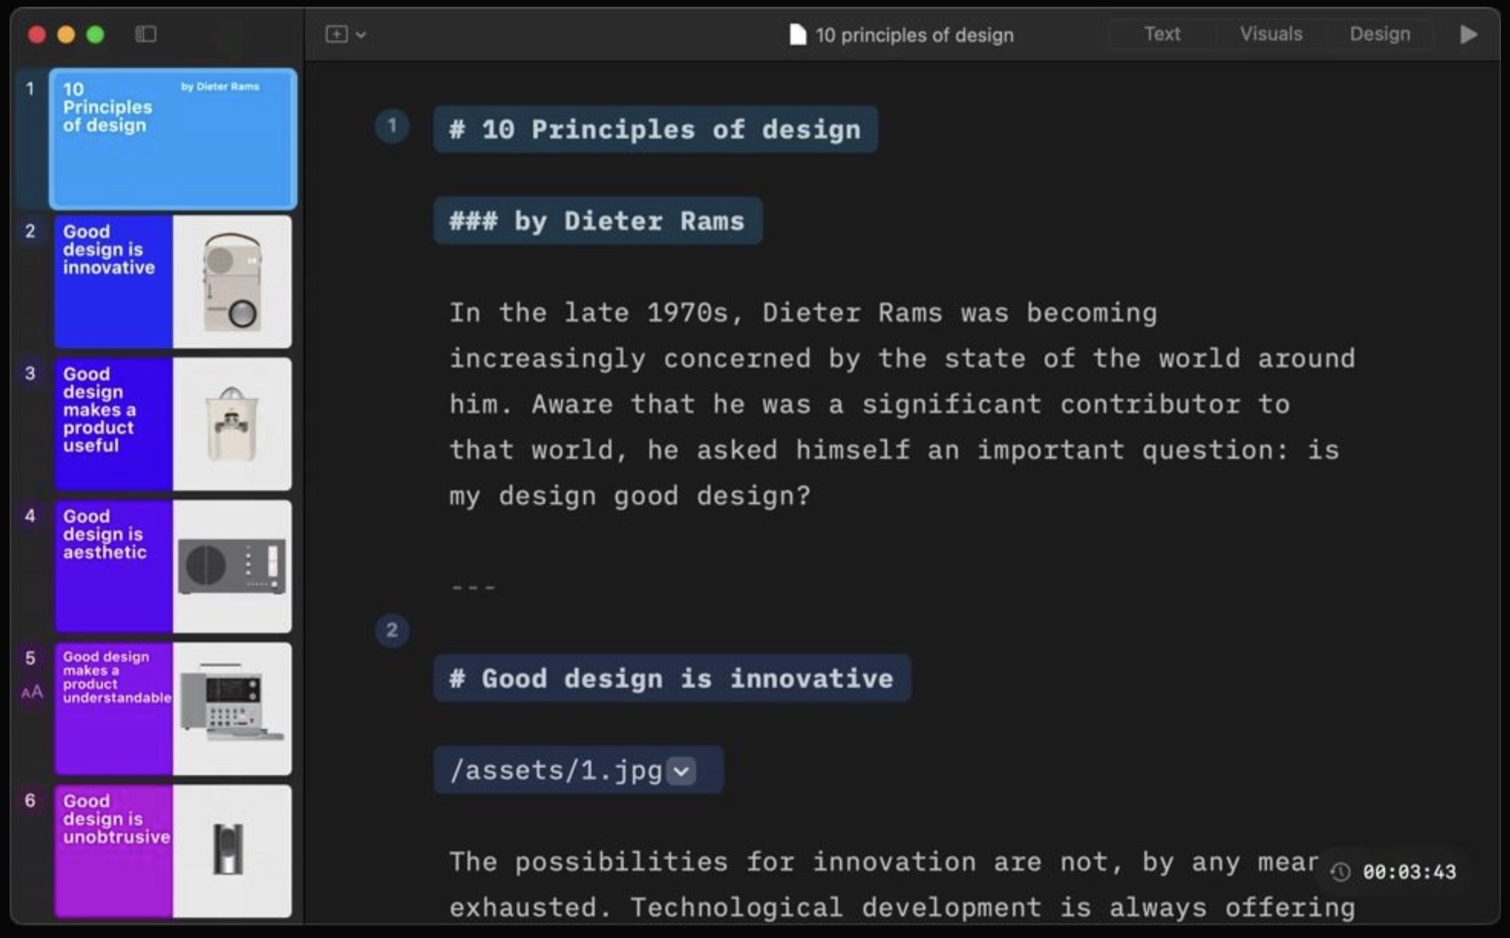Viewport: 1510px width, 938px height.
Task: Switch to the Visuals tab
Action: pyautogui.click(x=1270, y=34)
